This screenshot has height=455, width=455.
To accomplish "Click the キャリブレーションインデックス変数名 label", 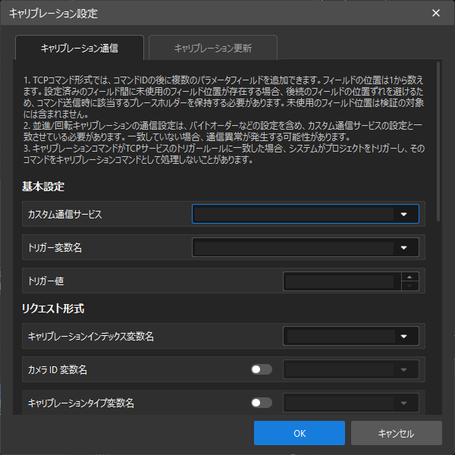I will click(91, 336).
